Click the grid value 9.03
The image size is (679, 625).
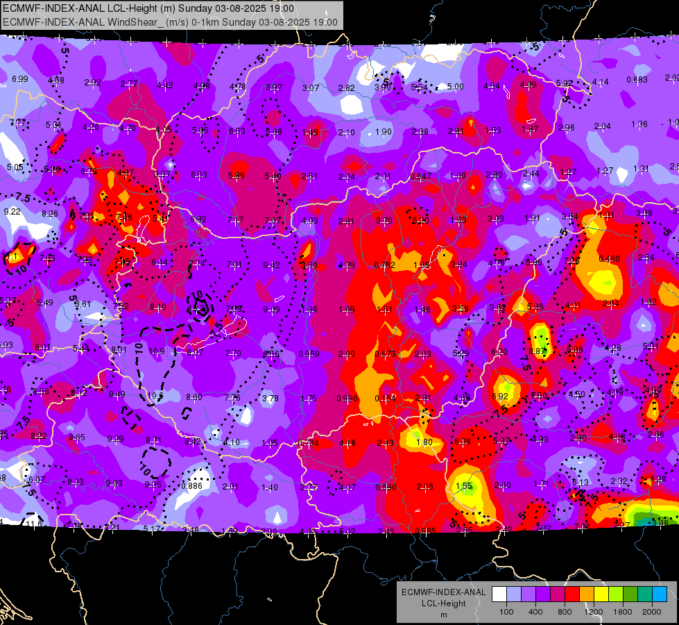click(114, 483)
